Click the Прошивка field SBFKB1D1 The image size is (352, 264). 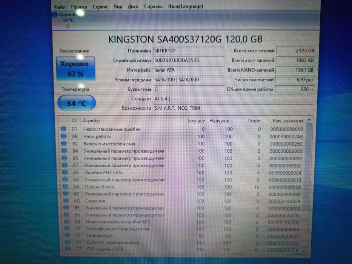(x=189, y=51)
